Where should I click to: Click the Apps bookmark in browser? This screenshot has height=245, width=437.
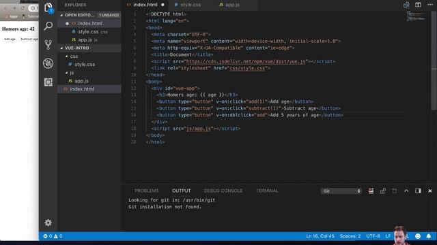11,16
